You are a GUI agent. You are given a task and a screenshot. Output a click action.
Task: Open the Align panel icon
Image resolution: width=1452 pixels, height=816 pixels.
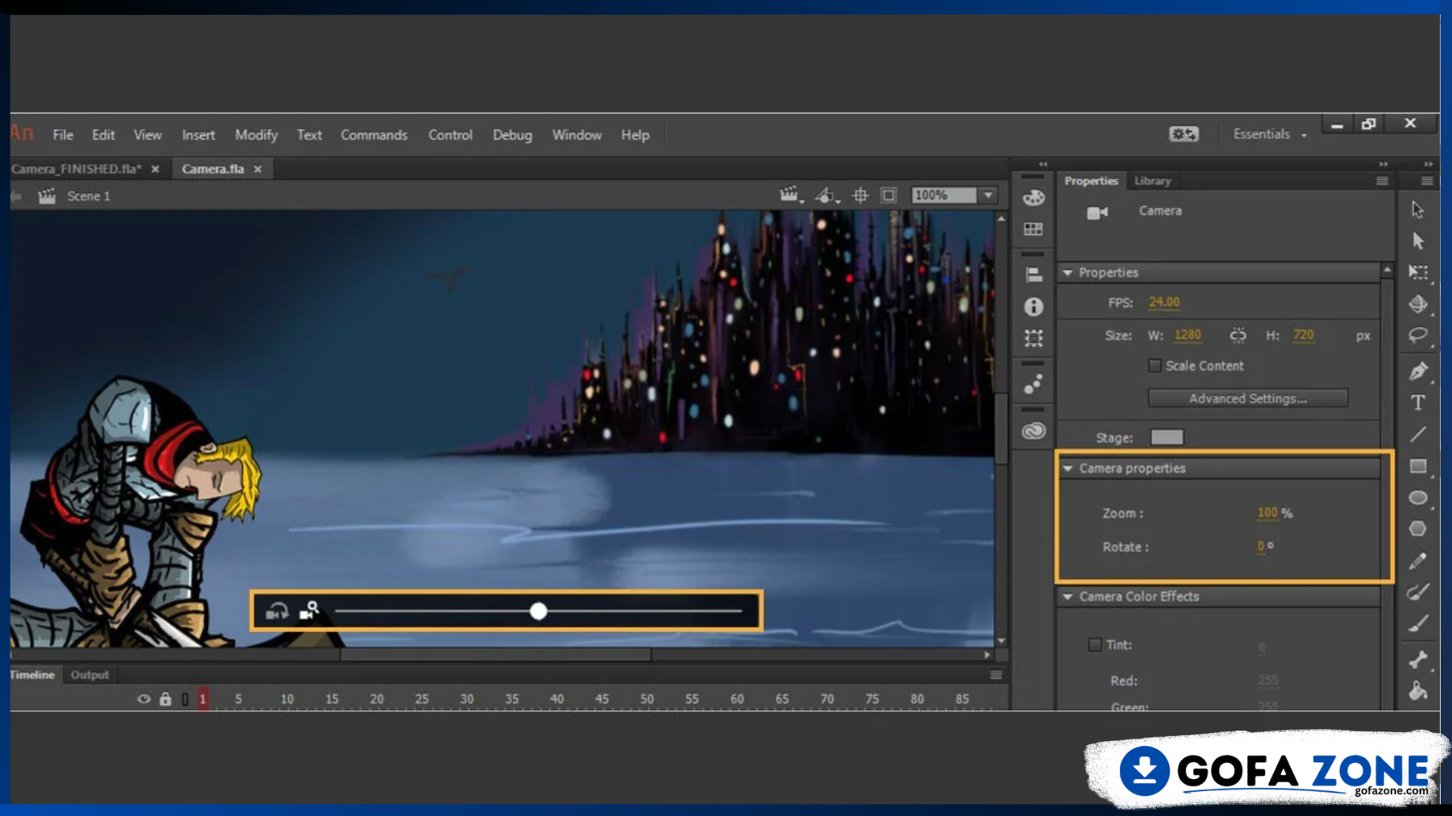(1034, 275)
